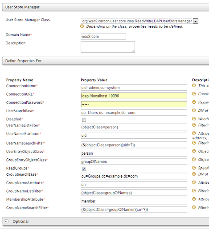Enable the Disabled checkbox

[84, 120]
